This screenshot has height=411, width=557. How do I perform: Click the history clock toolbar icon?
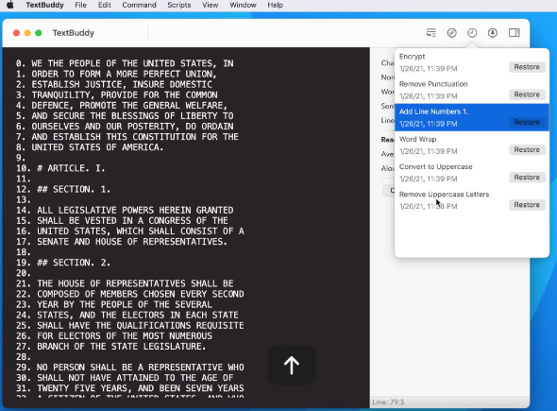(x=472, y=33)
